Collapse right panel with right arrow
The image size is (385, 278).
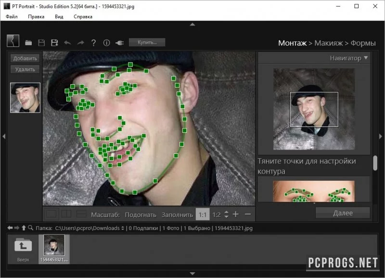(x=381, y=136)
